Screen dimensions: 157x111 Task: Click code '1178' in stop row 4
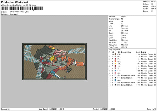(138, 61)
